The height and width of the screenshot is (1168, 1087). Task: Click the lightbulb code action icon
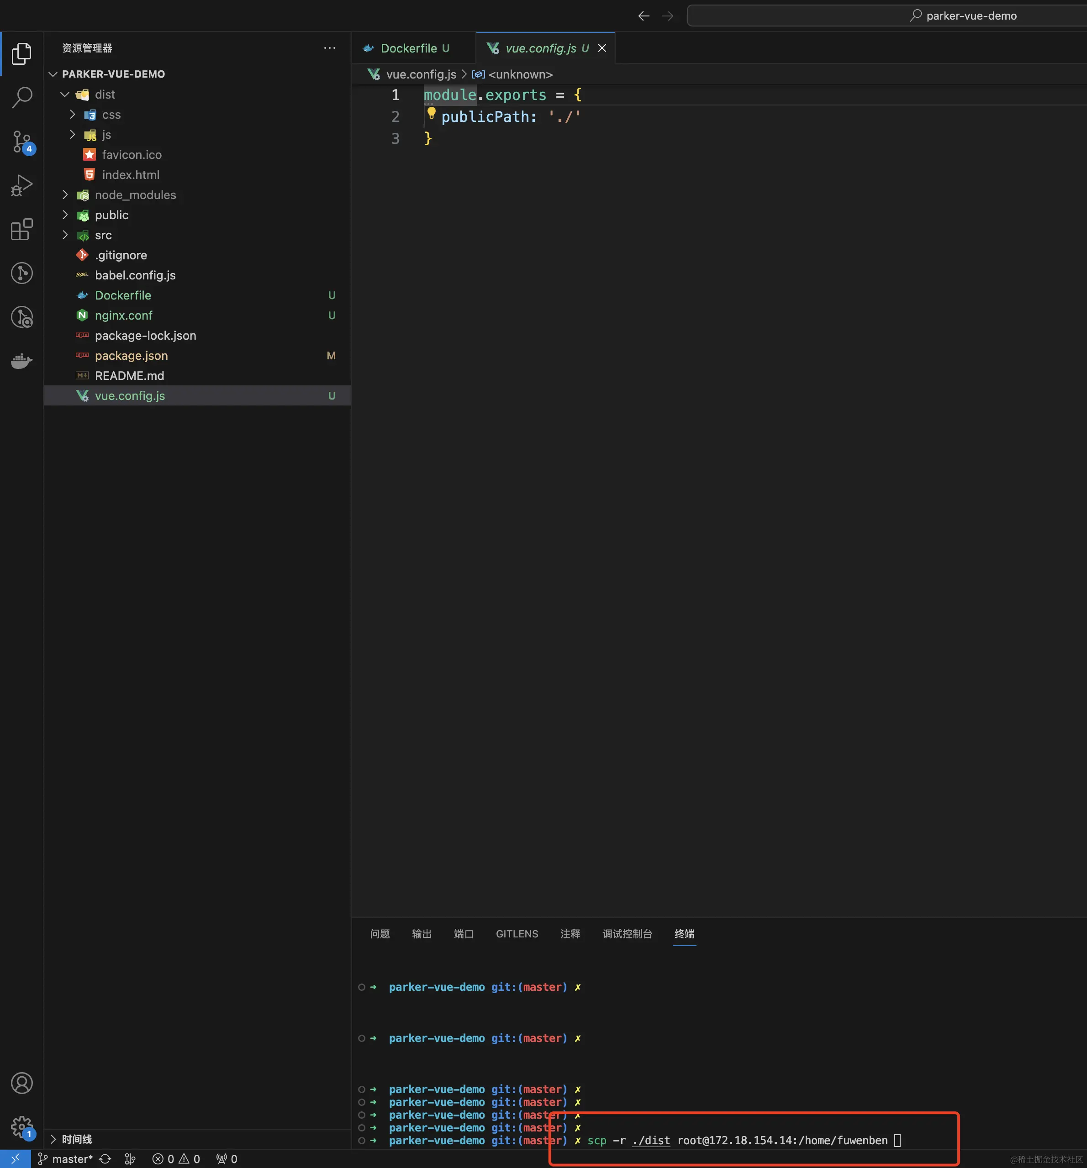pos(431,113)
